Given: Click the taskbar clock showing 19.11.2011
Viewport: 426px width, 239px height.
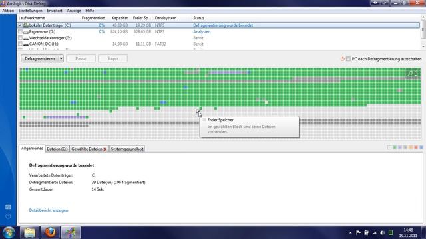Looking at the screenshot, I should coord(408,233).
